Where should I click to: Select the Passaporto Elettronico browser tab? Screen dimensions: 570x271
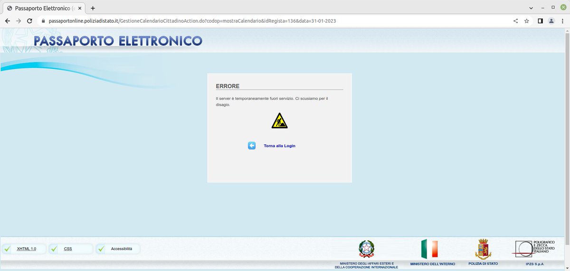click(45, 9)
